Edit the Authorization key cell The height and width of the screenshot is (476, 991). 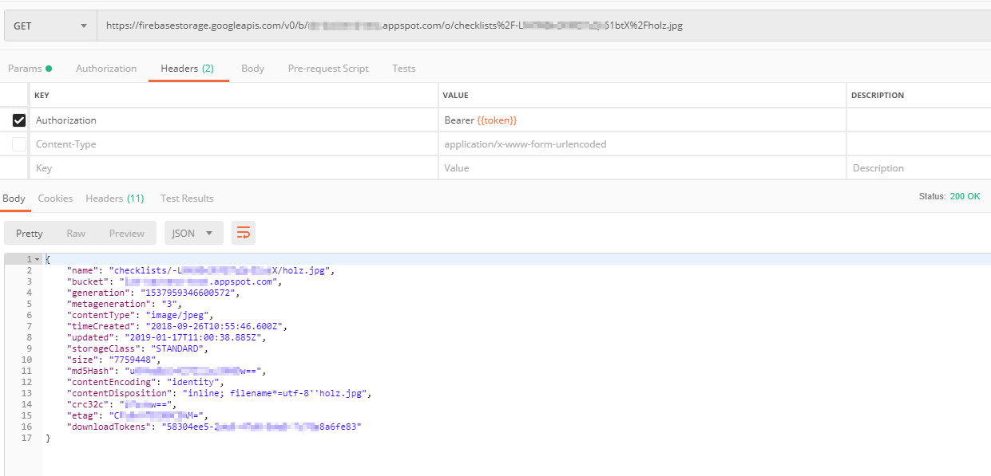tap(233, 120)
